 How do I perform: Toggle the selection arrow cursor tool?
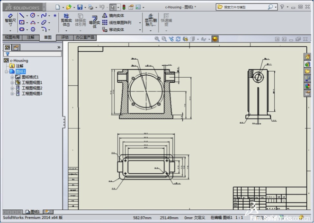coord(112,7)
